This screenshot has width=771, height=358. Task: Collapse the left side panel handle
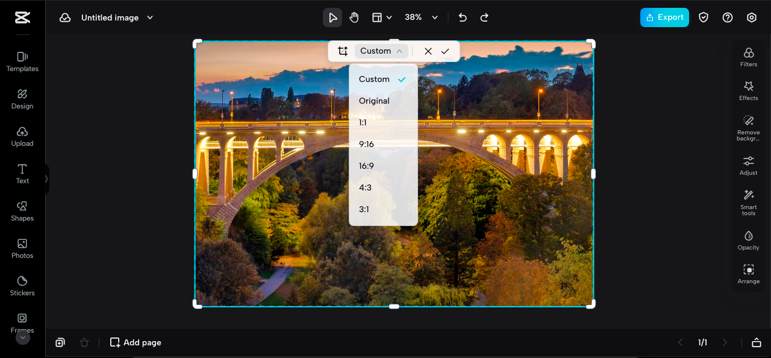pyautogui.click(x=46, y=179)
